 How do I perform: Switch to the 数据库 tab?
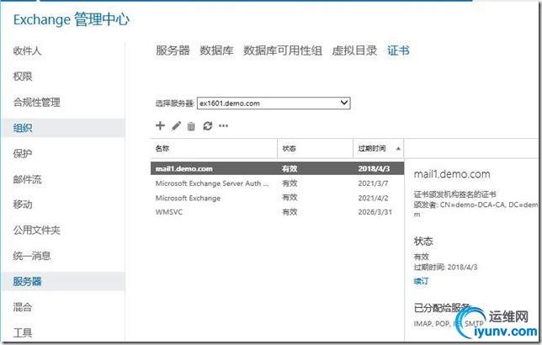[x=216, y=50]
